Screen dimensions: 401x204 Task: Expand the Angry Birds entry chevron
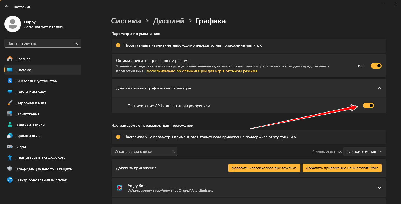[379, 188]
